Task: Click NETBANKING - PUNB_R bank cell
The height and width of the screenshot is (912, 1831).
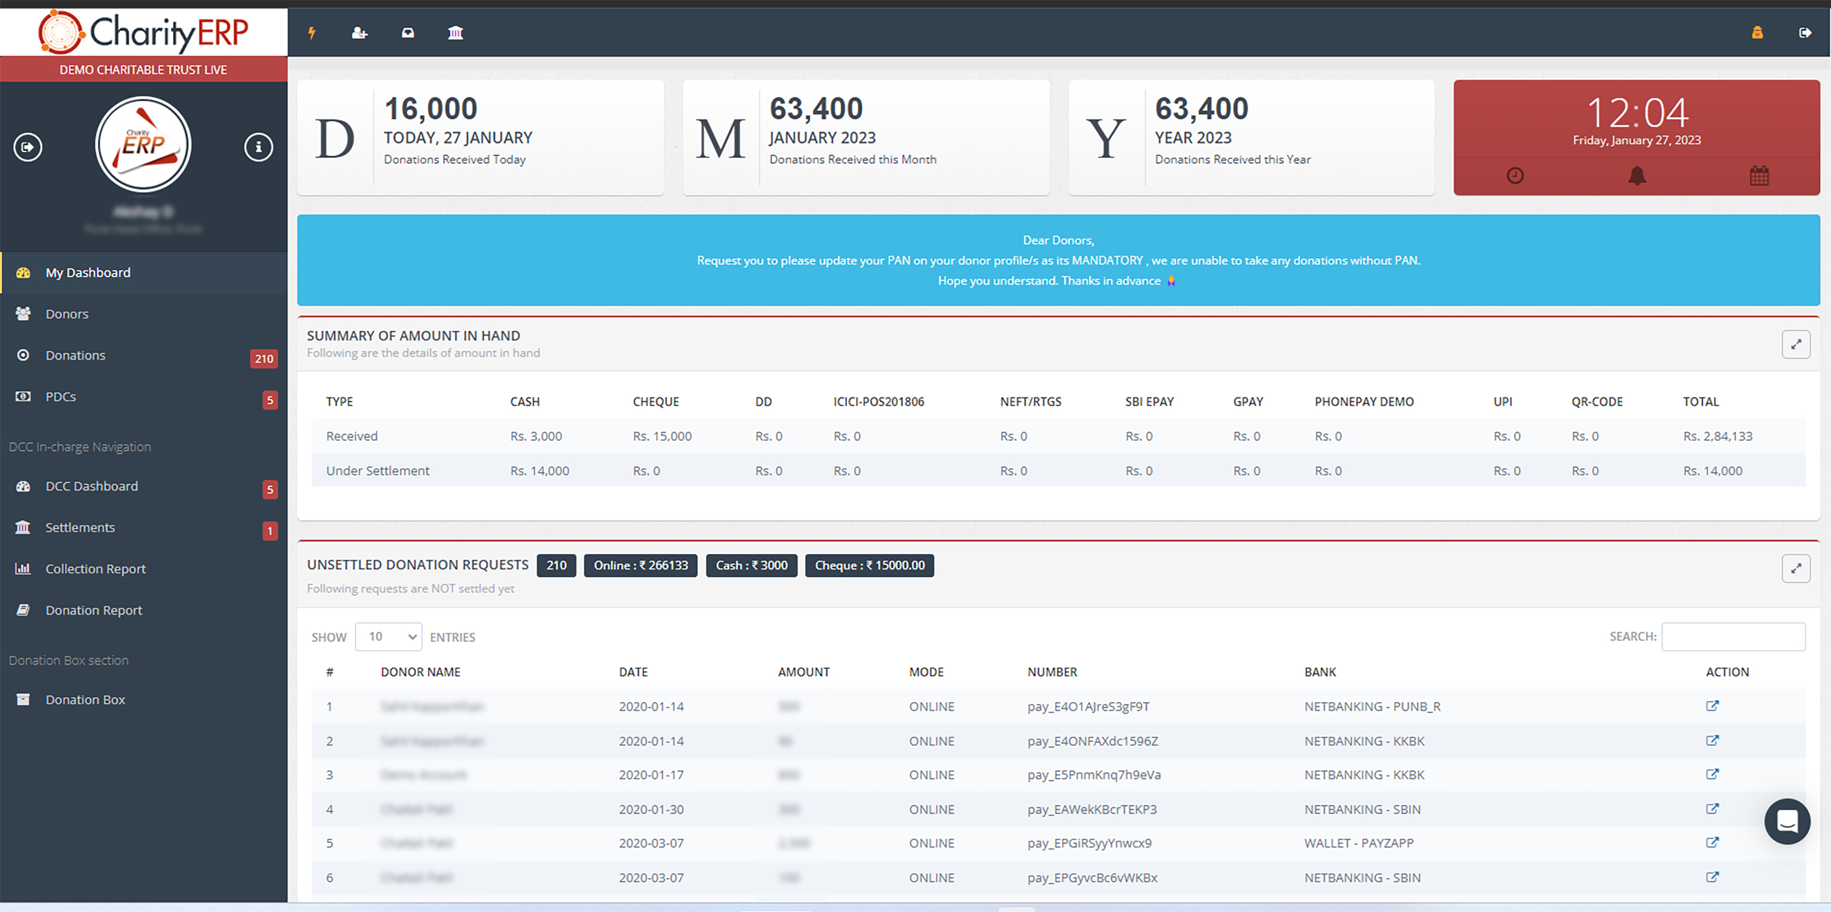Action: point(1372,706)
